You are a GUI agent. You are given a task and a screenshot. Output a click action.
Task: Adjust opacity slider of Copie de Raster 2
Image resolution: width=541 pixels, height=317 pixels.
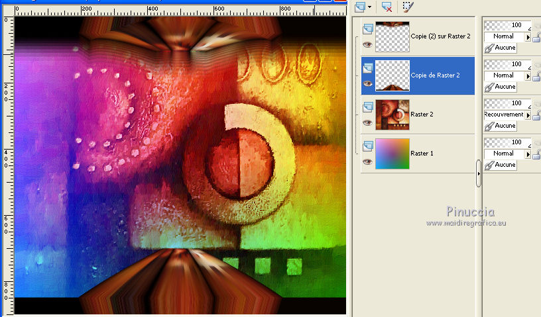pos(508,64)
